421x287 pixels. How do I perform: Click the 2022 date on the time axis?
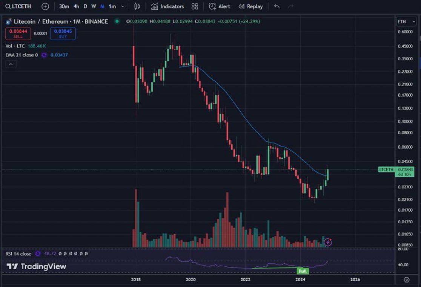tap(246, 279)
